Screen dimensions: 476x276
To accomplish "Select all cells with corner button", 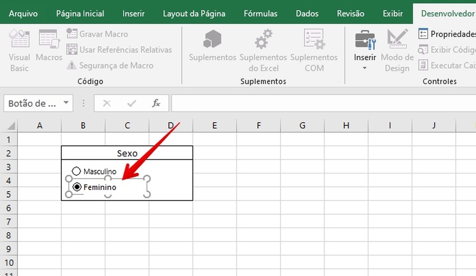I will point(9,125).
